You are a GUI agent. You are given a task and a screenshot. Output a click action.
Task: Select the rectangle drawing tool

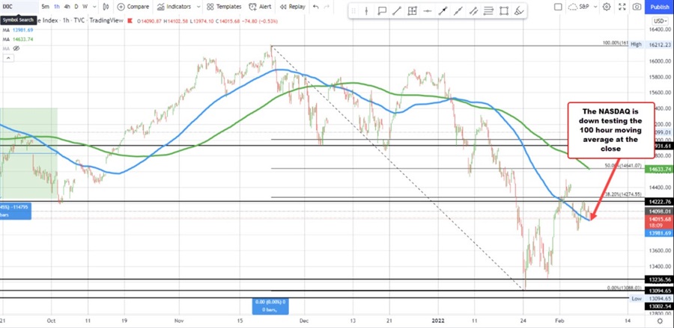point(504,11)
